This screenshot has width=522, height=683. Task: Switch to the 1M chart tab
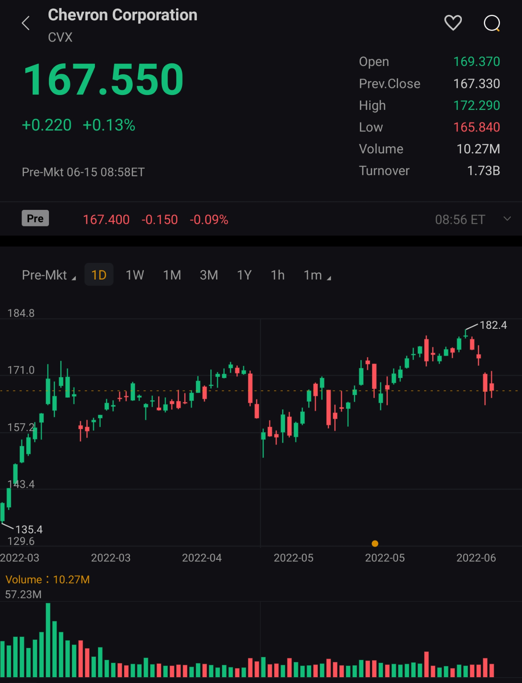pyautogui.click(x=172, y=275)
